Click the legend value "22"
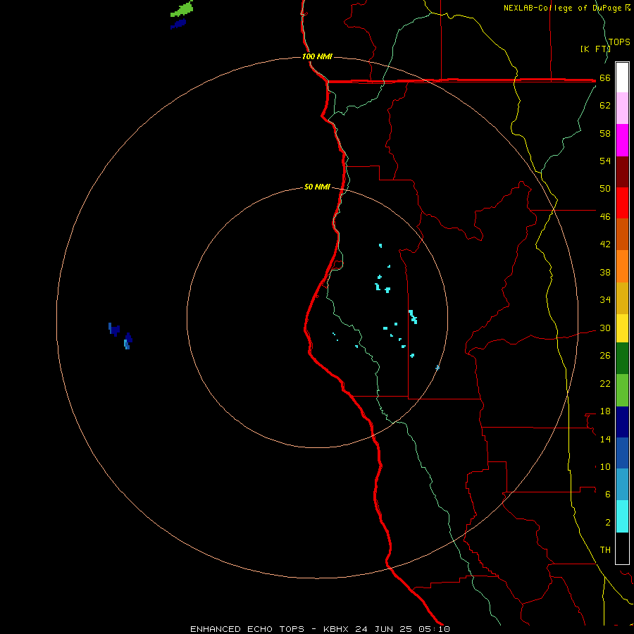This screenshot has width=634, height=634. (605, 384)
